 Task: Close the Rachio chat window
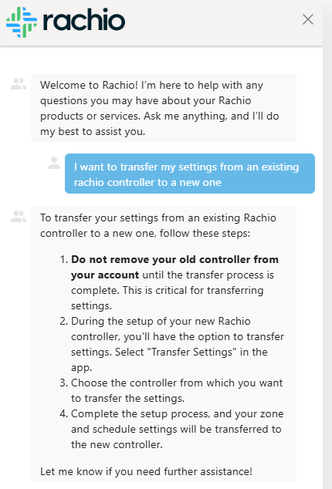point(308,19)
